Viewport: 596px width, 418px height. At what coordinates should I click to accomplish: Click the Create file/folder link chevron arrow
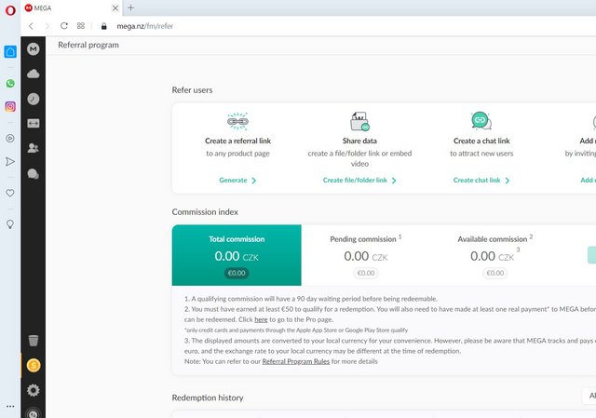[x=394, y=181]
